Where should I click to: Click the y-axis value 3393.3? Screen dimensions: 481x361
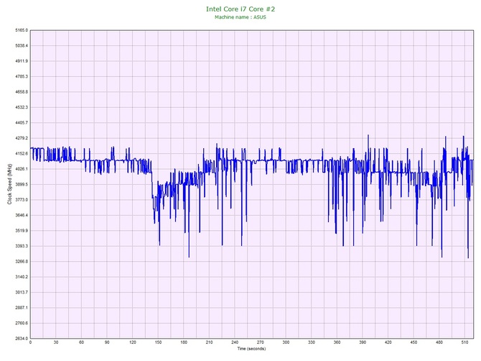pos(22,246)
